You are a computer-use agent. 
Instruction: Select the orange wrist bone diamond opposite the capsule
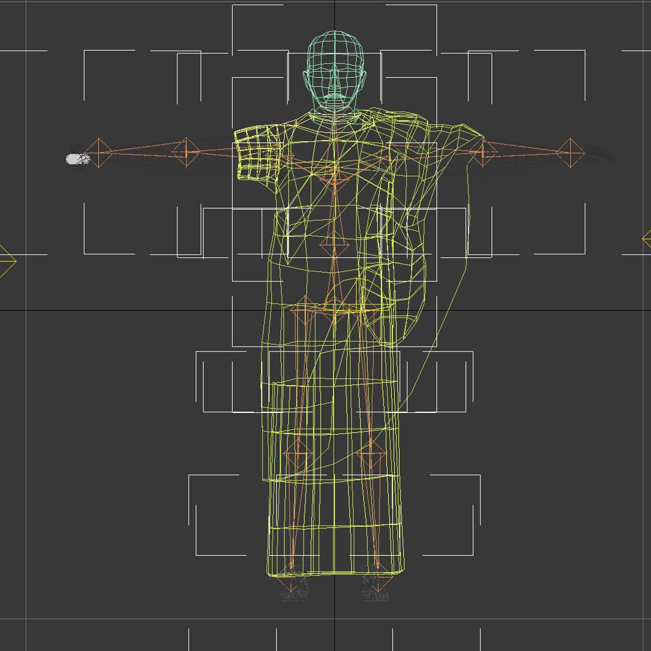[570, 153]
